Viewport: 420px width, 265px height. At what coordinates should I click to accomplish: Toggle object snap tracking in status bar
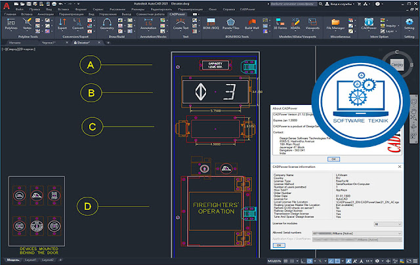click(331, 261)
